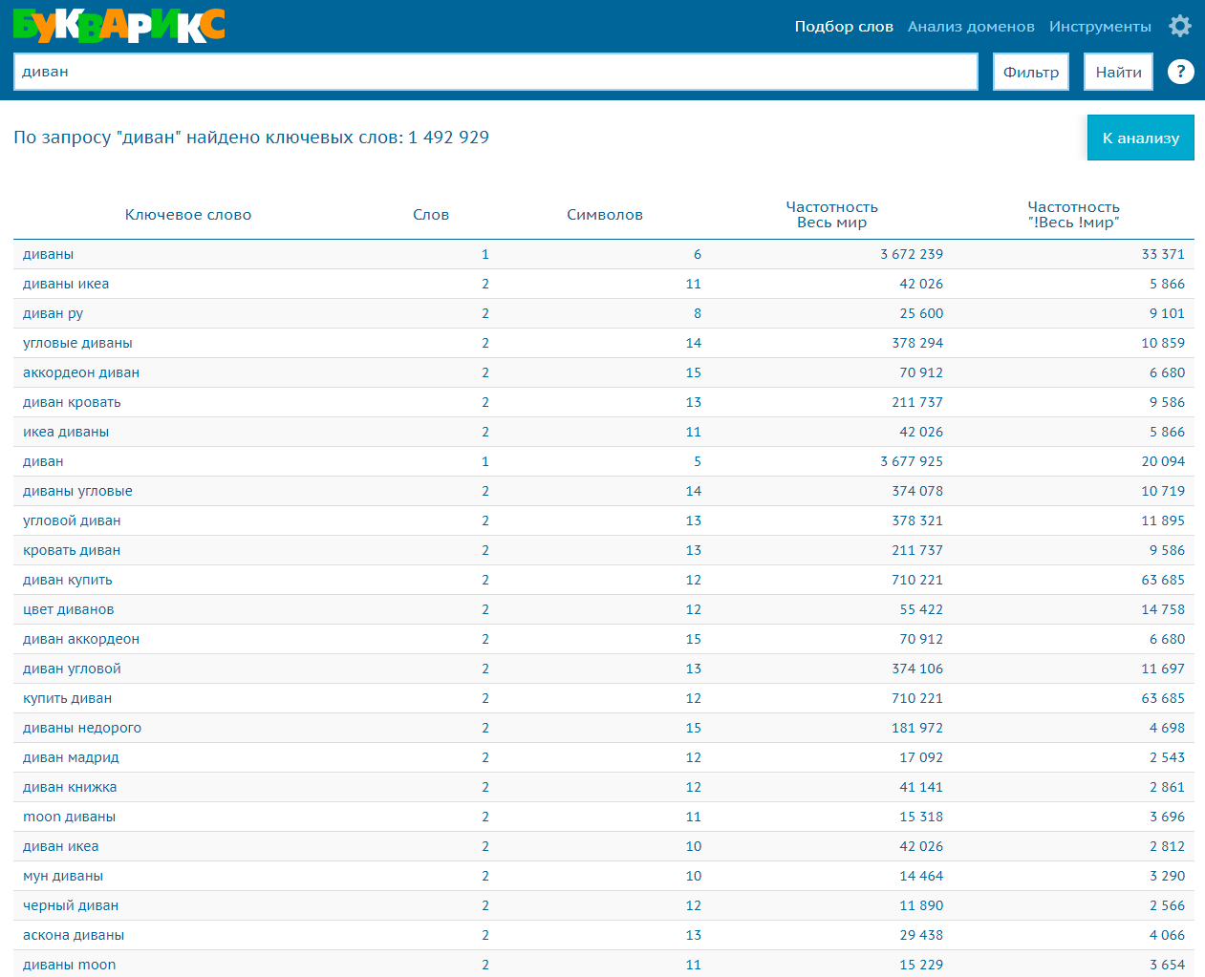
Task: Click the question mark help icon
Action: [1180, 72]
